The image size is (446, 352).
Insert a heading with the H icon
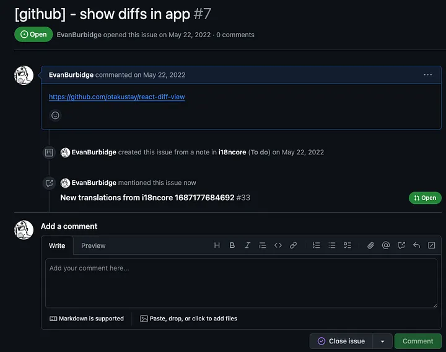(x=217, y=245)
